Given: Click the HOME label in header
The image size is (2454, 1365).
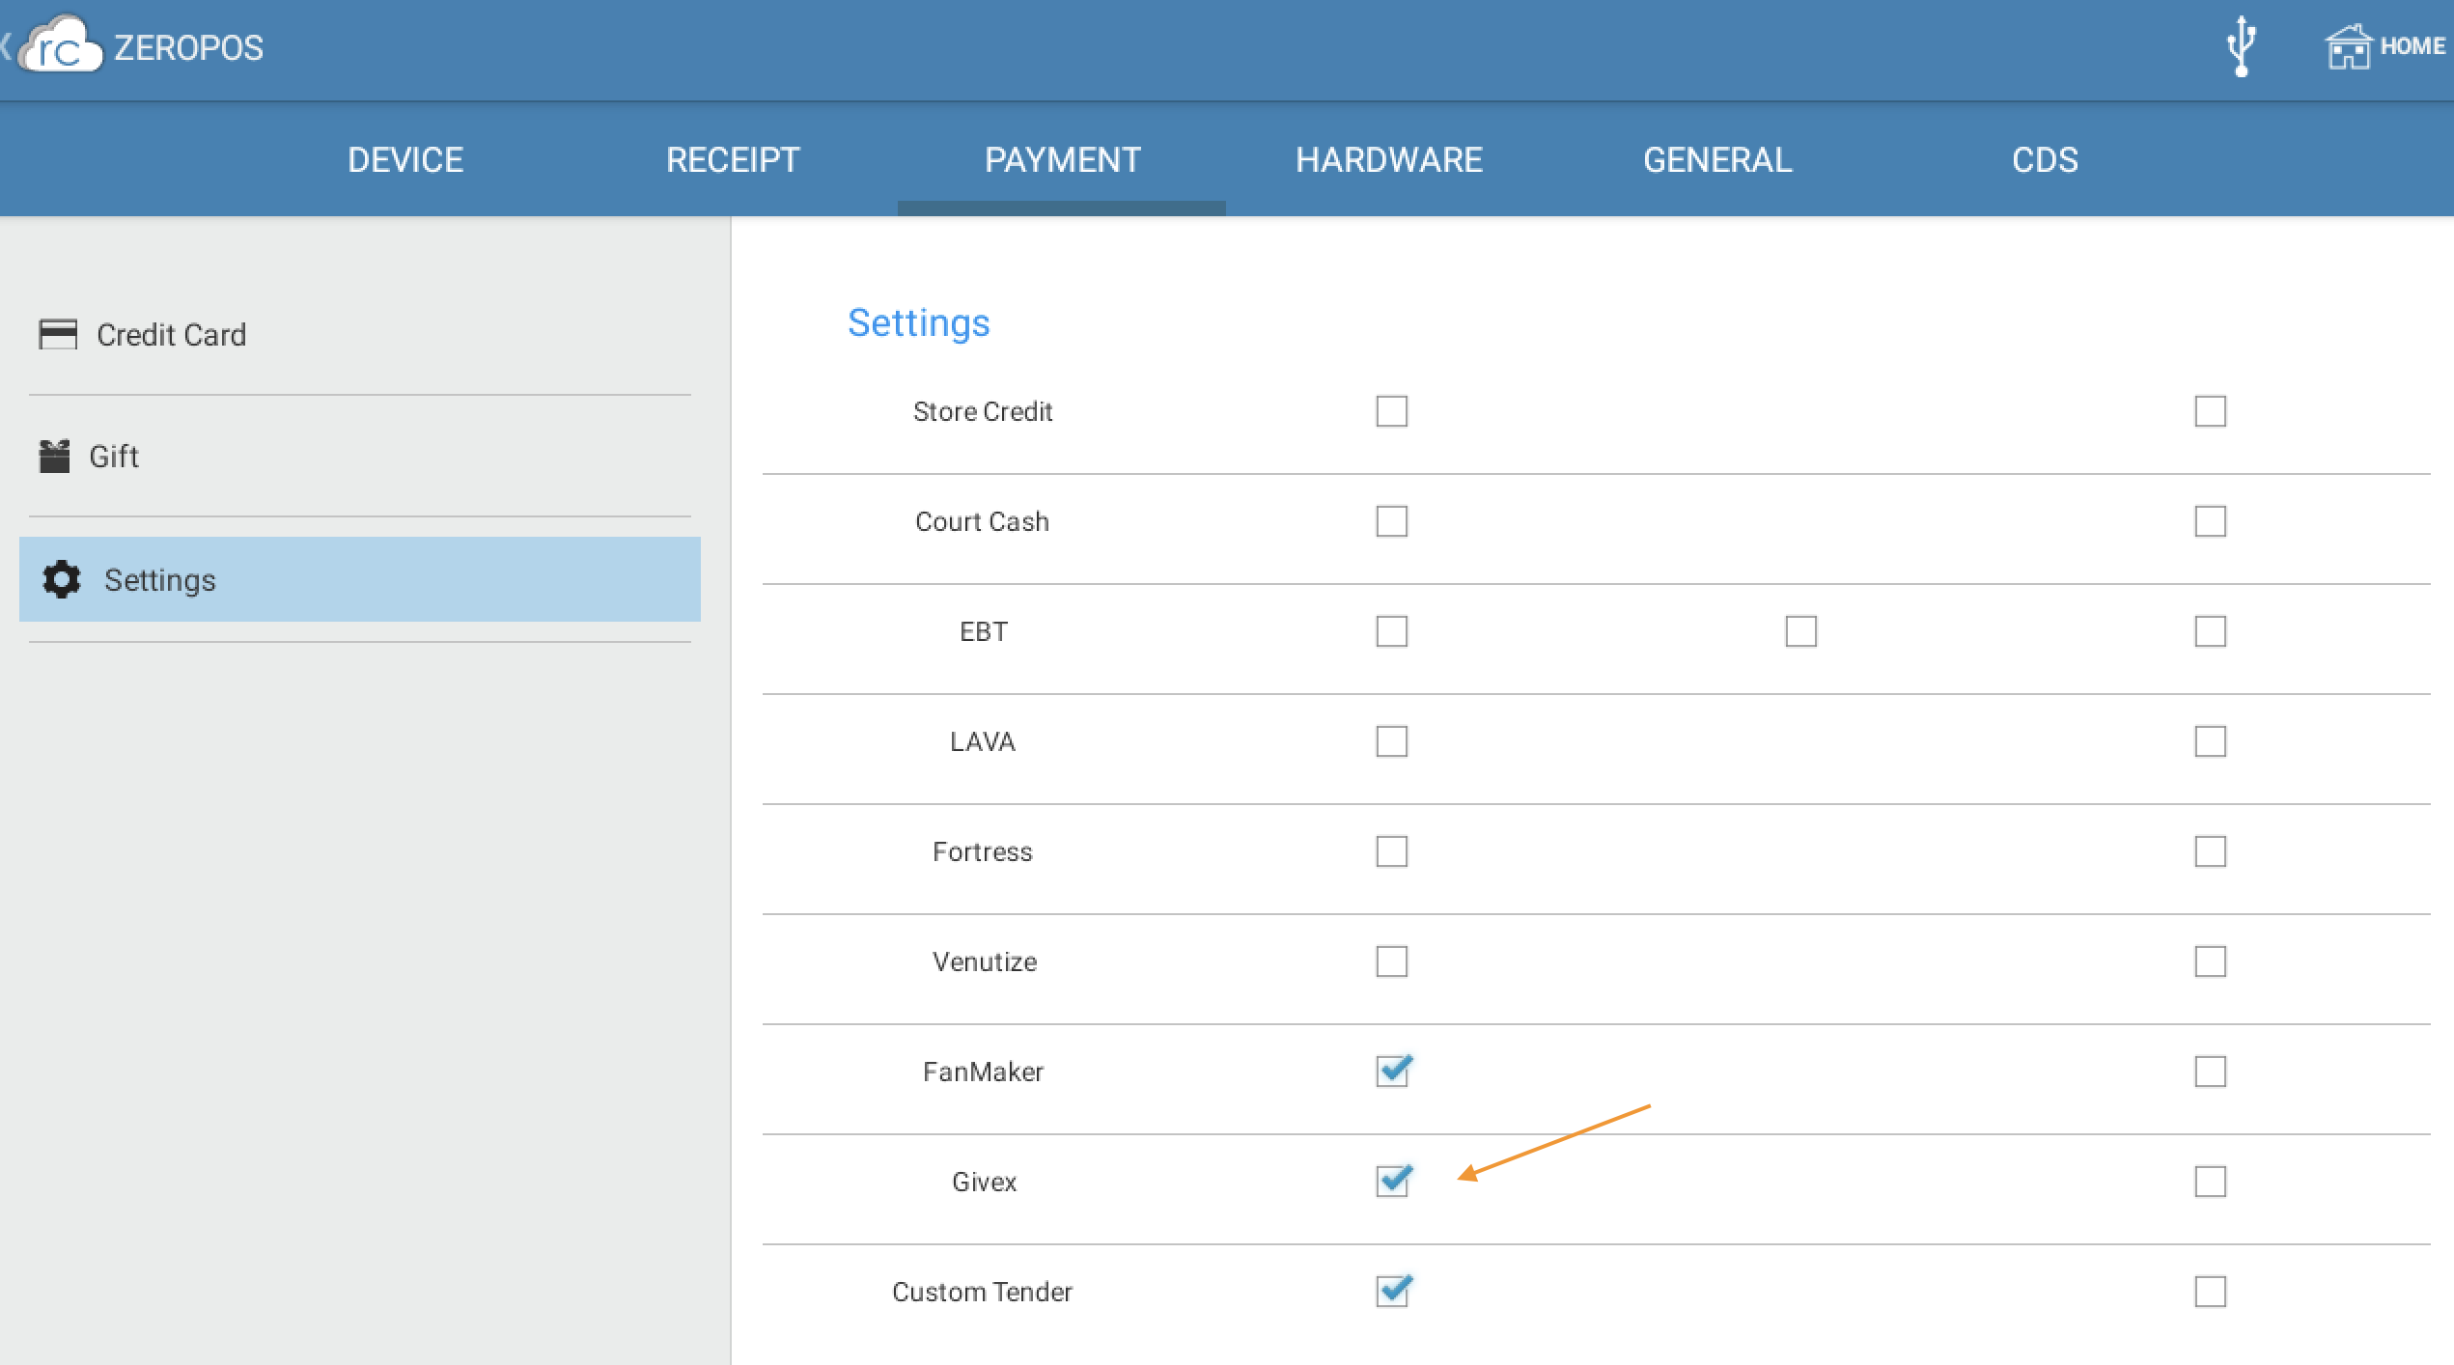Looking at the screenshot, I should 2412,46.
